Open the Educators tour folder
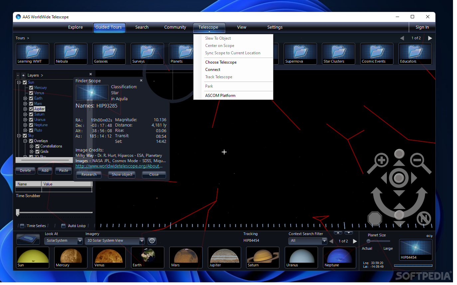Screen dimensions: 457x285 [415, 54]
